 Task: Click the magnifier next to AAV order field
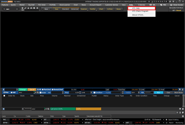[38, 93]
